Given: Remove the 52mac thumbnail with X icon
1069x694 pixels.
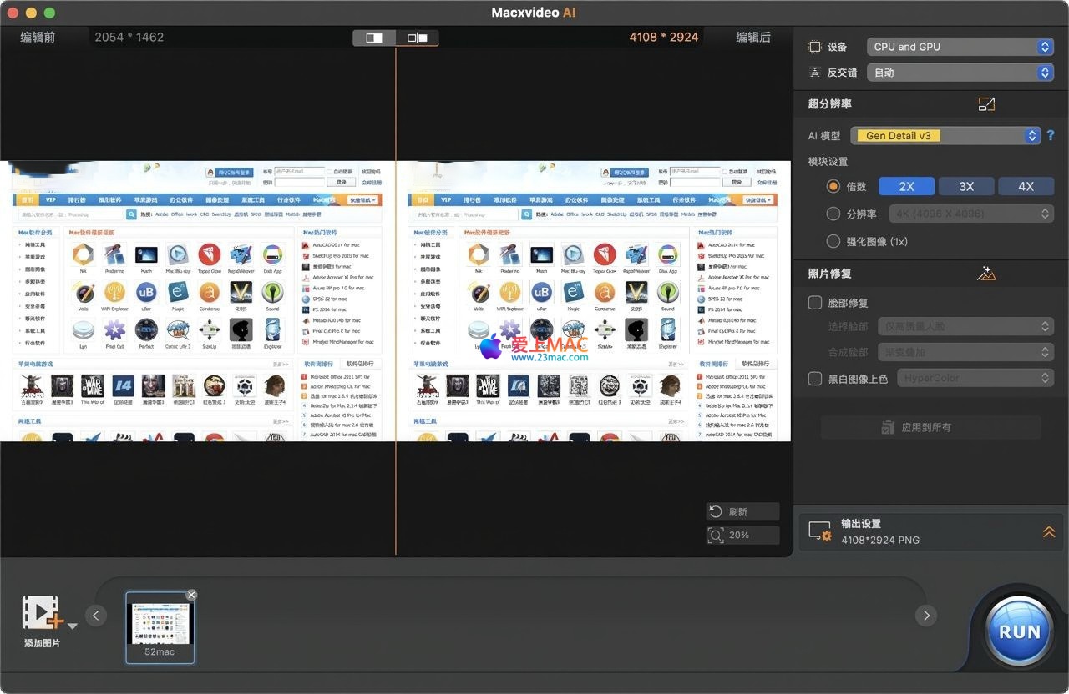Looking at the screenshot, I should [x=191, y=595].
